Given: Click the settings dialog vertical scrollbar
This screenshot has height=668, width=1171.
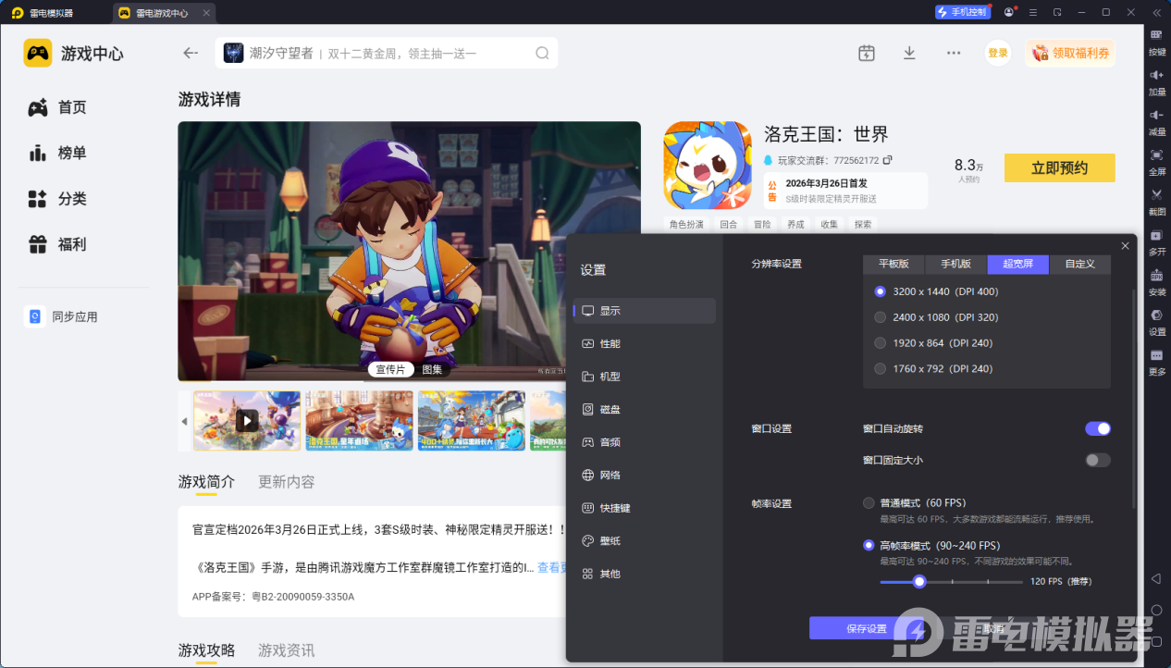Looking at the screenshot, I should coord(1135,398).
